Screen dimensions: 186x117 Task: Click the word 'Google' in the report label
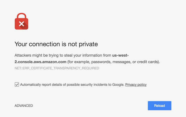118,85
